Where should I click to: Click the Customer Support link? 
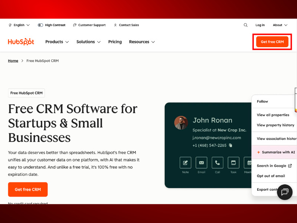tap(92, 25)
